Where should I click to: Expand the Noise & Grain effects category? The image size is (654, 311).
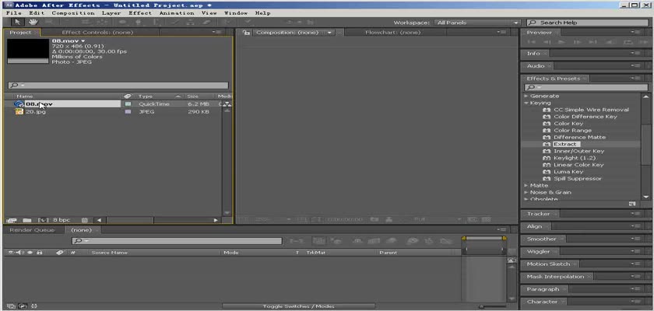[x=526, y=192]
